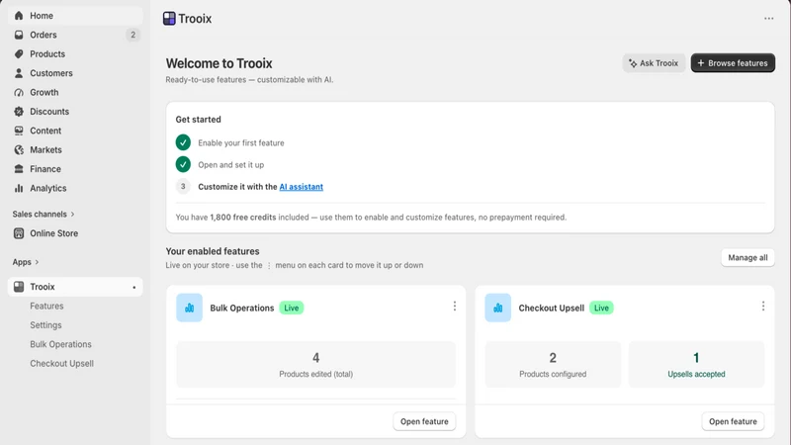
Task: Click the Online Store storefront icon
Action: pyautogui.click(x=19, y=233)
